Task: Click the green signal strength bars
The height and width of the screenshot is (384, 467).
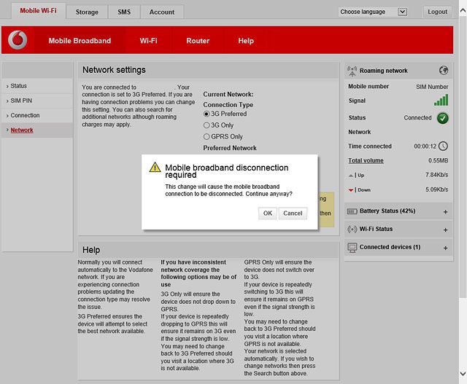Action: 441,101
